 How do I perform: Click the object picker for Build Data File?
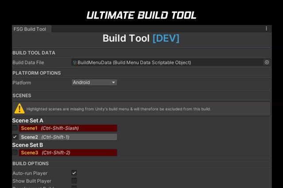(267, 62)
